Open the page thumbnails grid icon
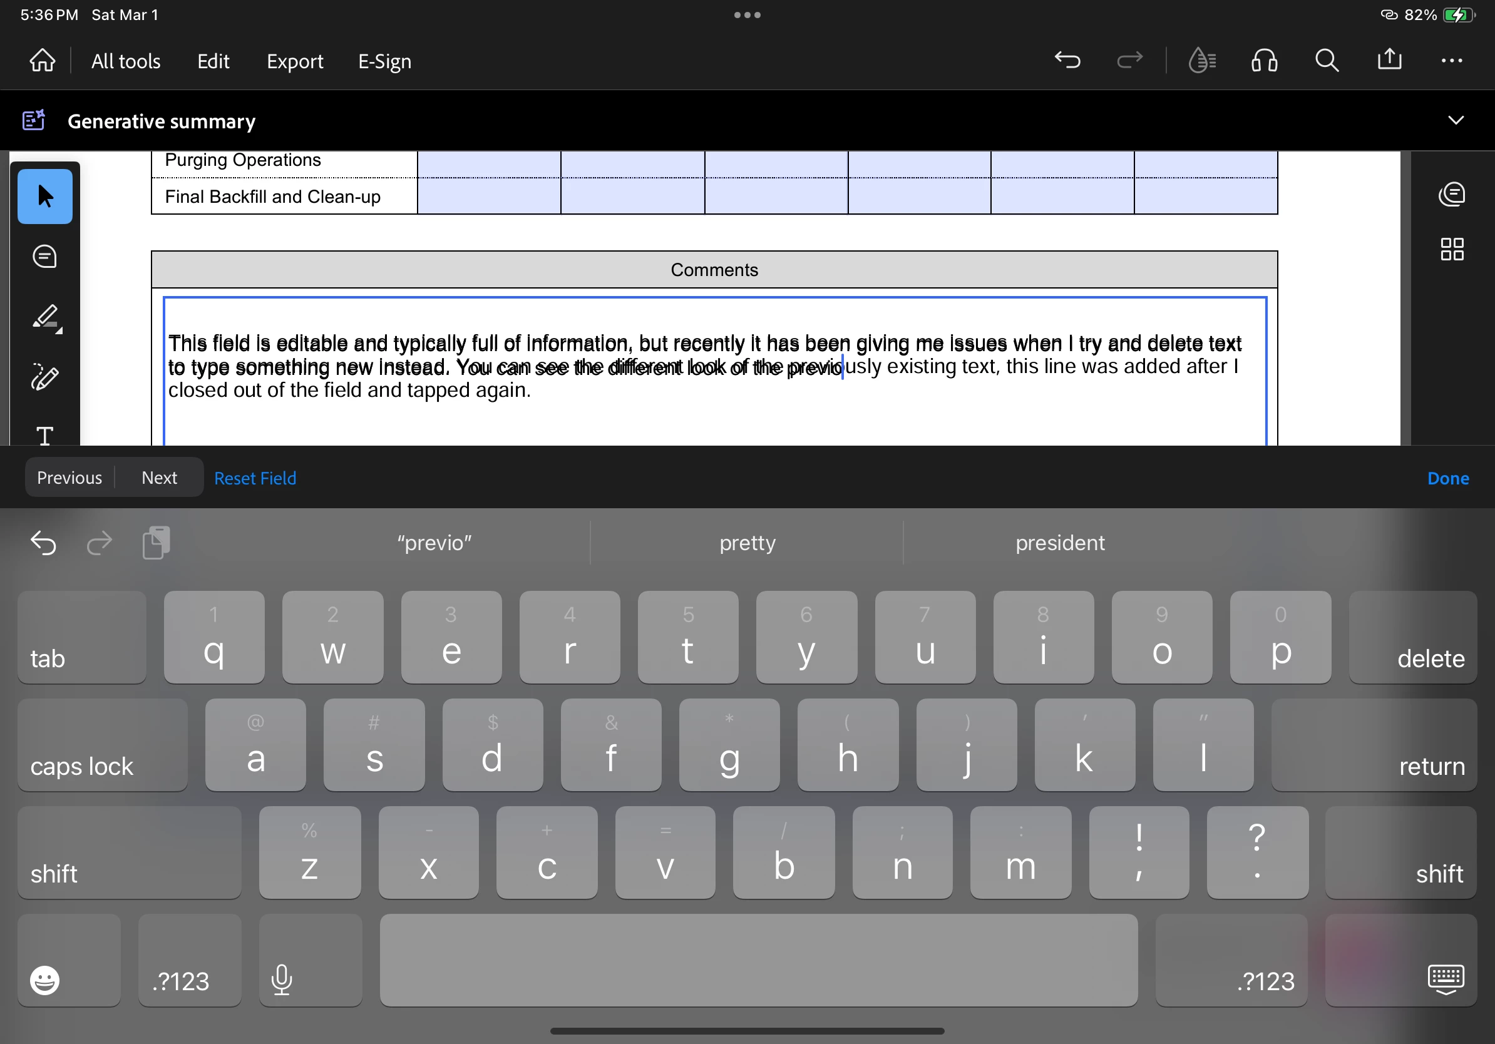The width and height of the screenshot is (1495, 1044). [1451, 248]
